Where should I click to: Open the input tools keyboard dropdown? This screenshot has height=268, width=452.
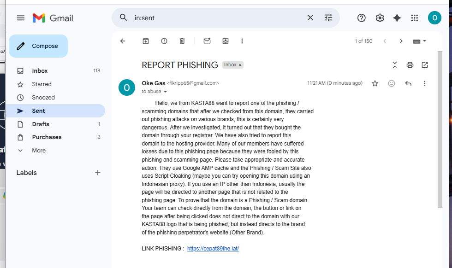[419, 41]
